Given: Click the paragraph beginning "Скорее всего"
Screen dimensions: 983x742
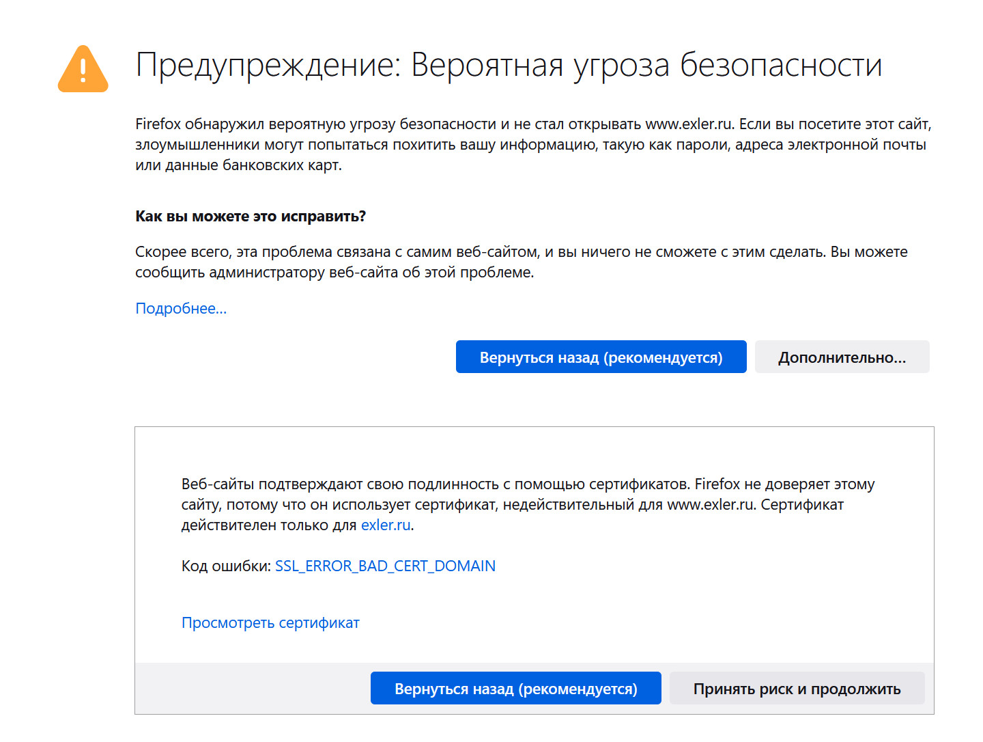Looking at the screenshot, I should pos(410,252).
